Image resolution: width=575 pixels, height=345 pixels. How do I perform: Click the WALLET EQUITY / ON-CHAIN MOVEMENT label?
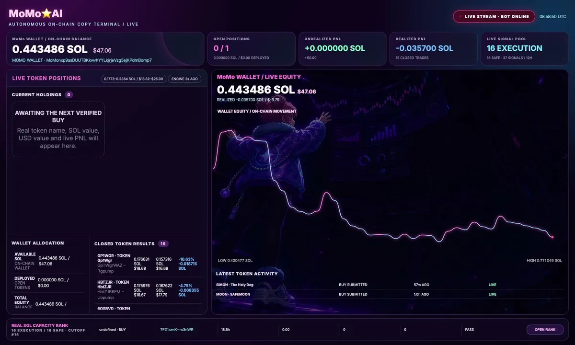257,111
